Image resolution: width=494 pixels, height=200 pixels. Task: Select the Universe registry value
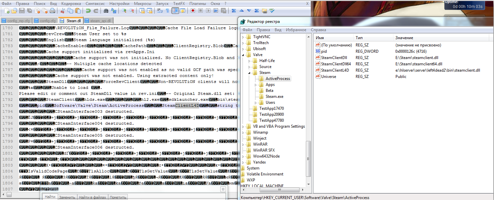click(328, 77)
